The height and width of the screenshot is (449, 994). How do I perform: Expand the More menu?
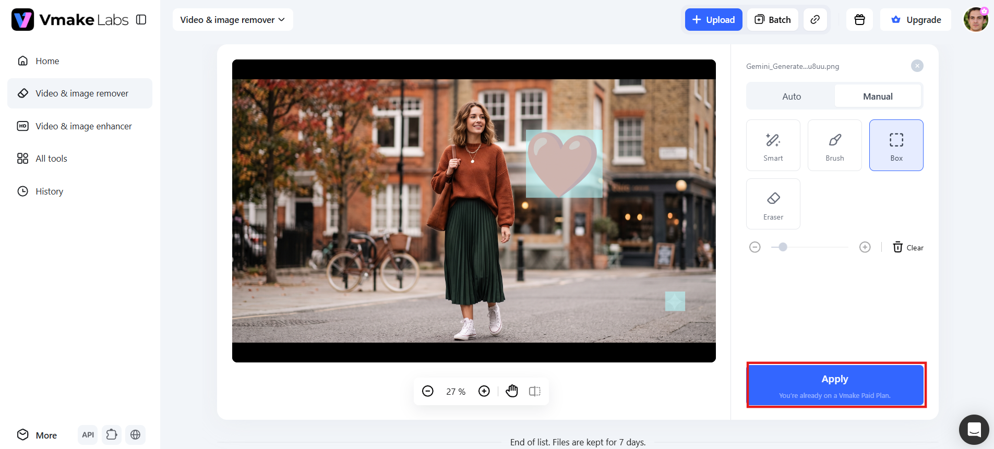tap(37, 435)
